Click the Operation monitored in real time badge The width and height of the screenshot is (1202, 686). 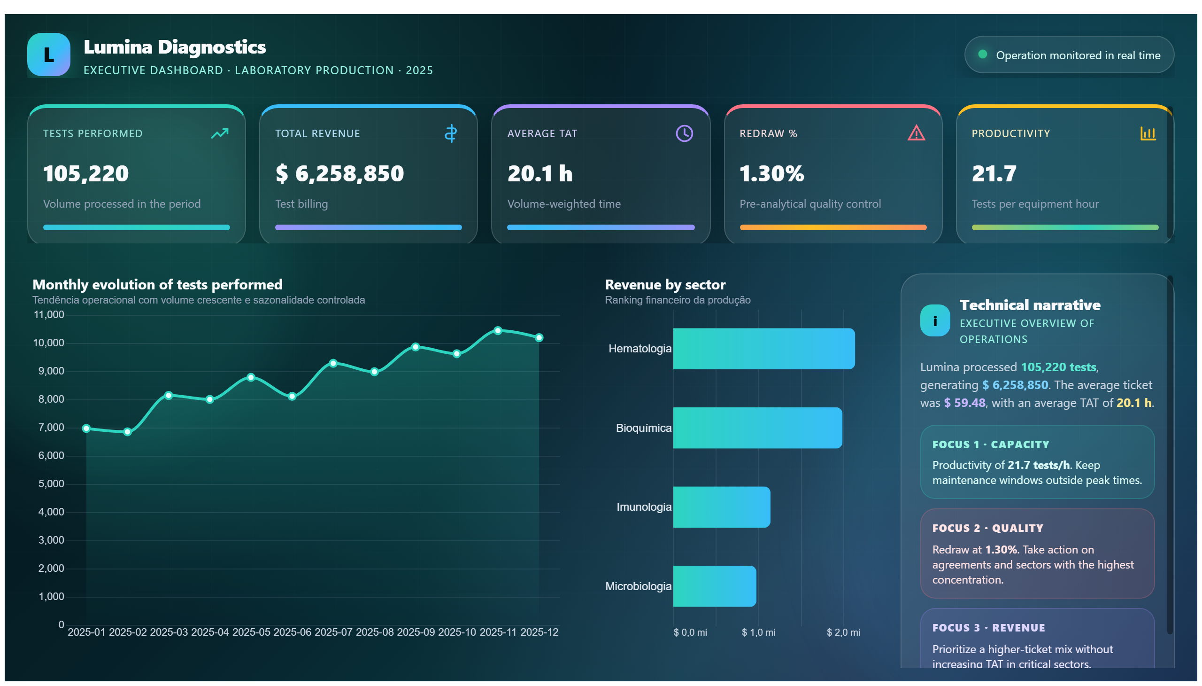pos(1069,55)
